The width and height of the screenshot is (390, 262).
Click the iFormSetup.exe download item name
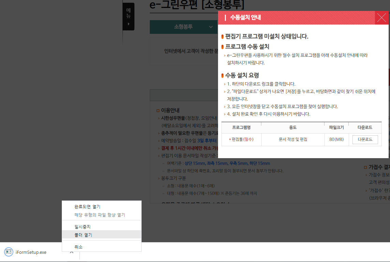(31, 252)
